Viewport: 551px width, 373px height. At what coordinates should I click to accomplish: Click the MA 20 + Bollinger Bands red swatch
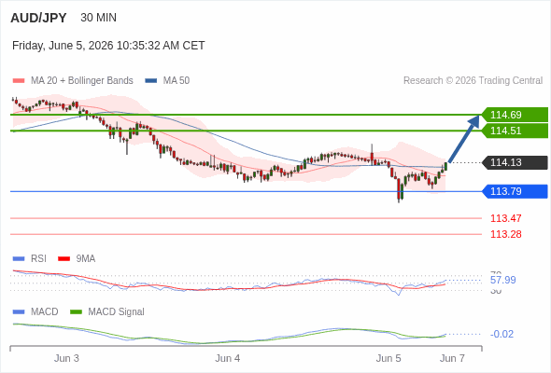[x=19, y=81]
